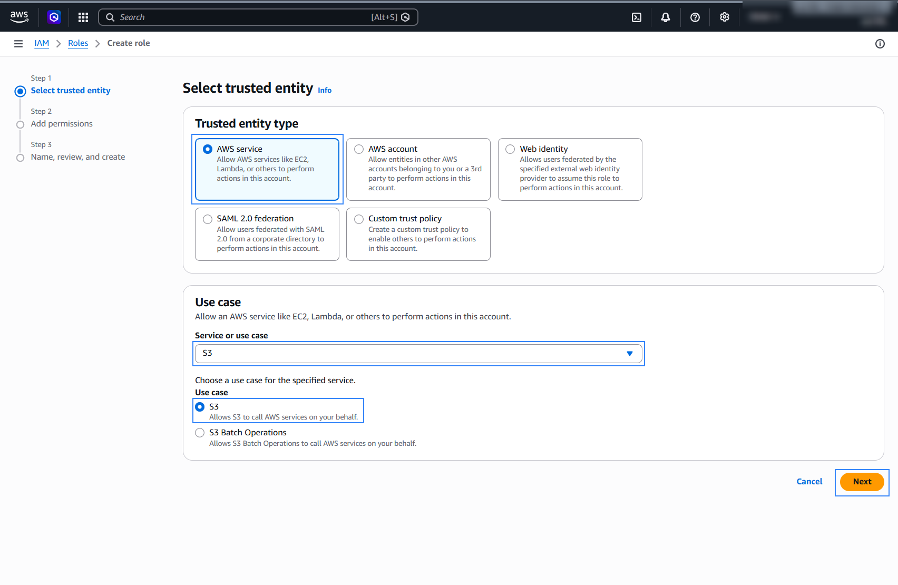Image resolution: width=898 pixels, height=585 pixels.
Task: Select SAML 2.0 federation entity type
Action: (267, 234)
